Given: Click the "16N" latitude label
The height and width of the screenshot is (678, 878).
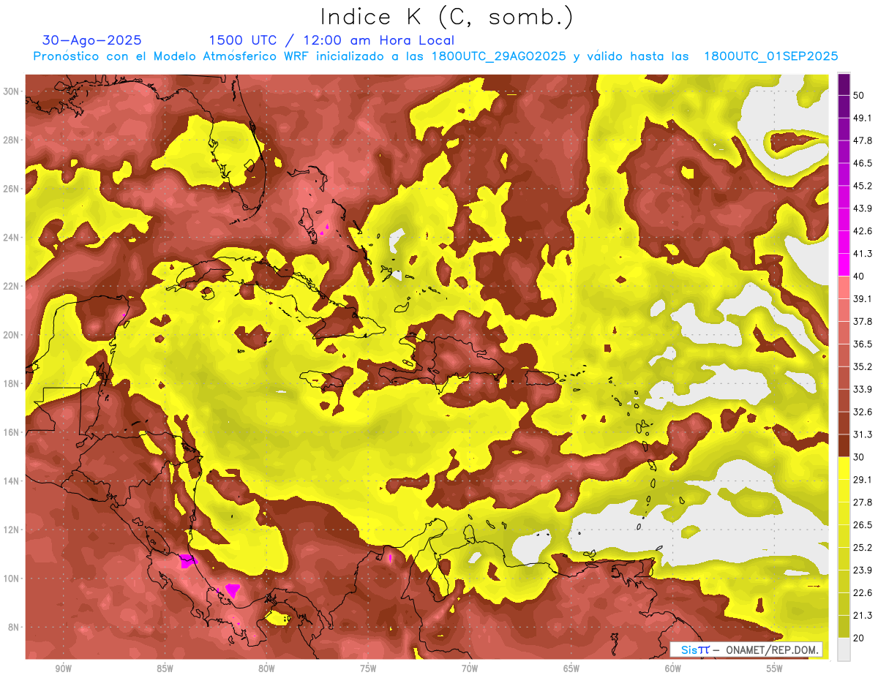Looking at the screenshot, I should 12,432.
